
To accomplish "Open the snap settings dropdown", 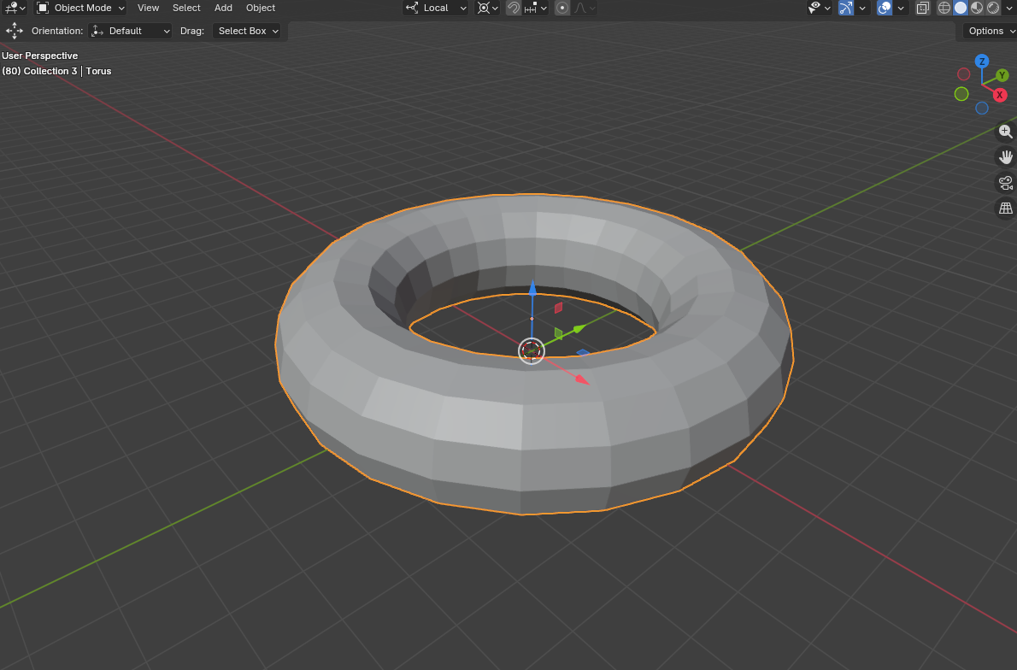I will (x=536, y=8).
